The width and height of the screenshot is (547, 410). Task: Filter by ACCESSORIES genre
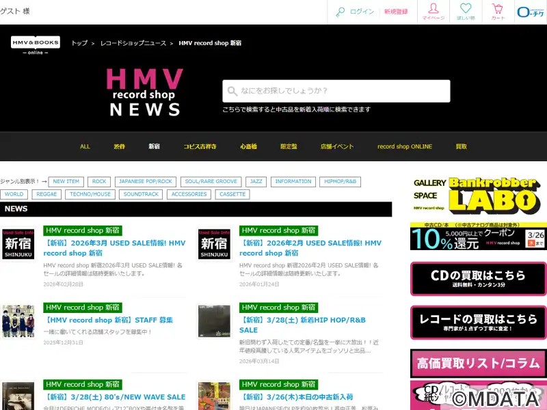coord(189,194)
